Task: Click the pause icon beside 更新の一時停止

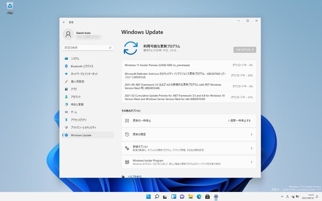Action: click(127, 121)
